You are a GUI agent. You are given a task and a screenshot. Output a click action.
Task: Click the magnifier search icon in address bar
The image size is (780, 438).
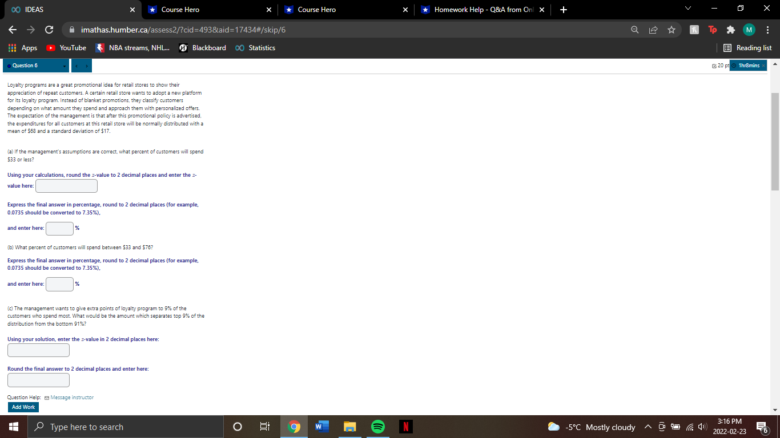tap(634, 29)
